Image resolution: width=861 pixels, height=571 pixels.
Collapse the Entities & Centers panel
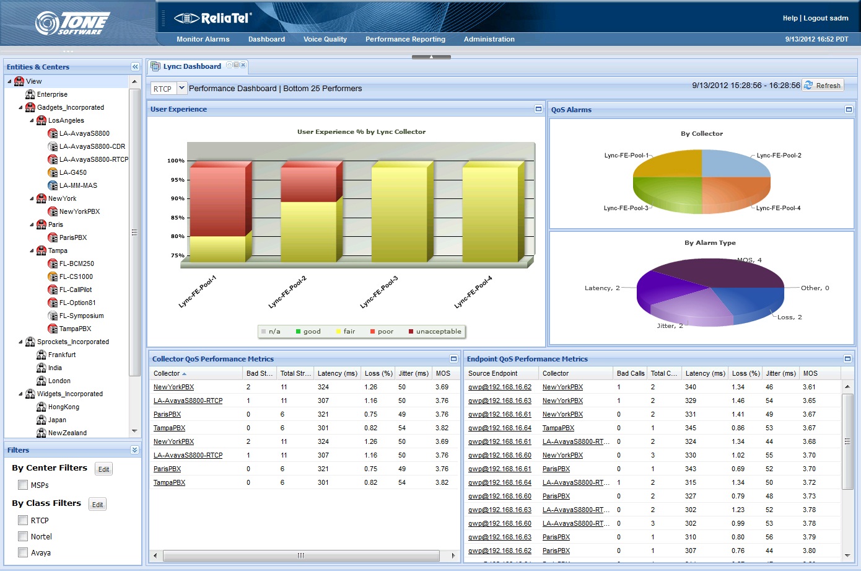click(135, 67)
